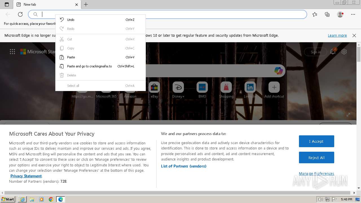Open Manage Preferences link
The height and width of the screenshot is (203, 361).
pyautogui.click(x=316, y=174)
